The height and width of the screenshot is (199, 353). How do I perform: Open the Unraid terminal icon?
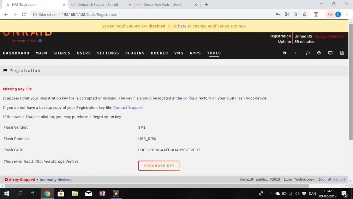[296, 53]
